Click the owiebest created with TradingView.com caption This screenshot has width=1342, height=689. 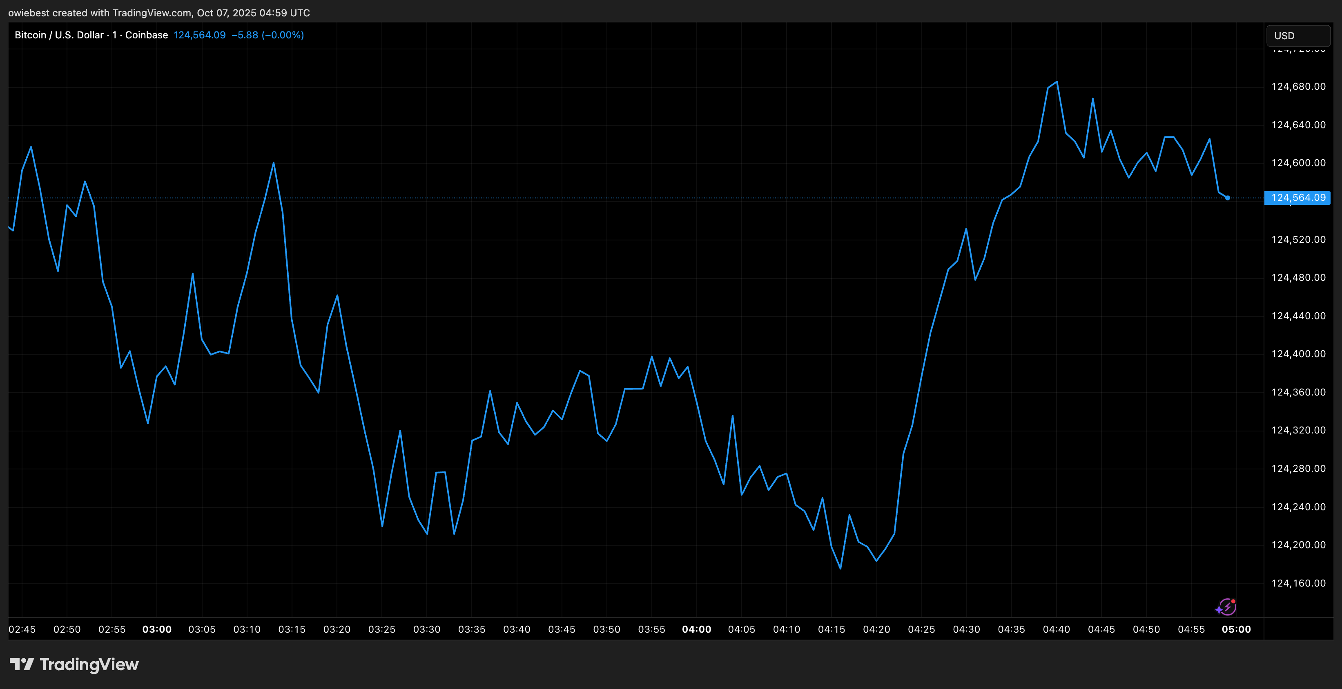point(159,13)
